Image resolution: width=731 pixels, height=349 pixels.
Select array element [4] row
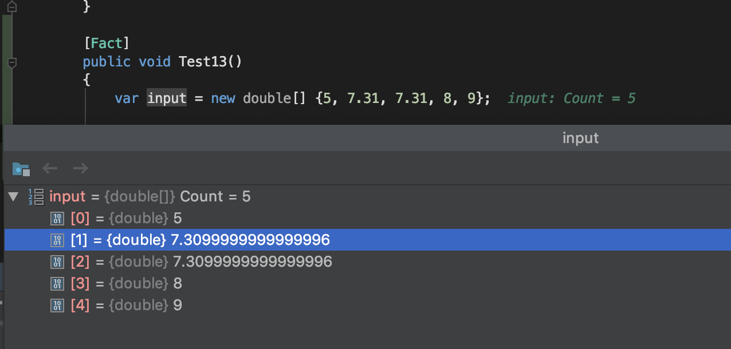172,305
